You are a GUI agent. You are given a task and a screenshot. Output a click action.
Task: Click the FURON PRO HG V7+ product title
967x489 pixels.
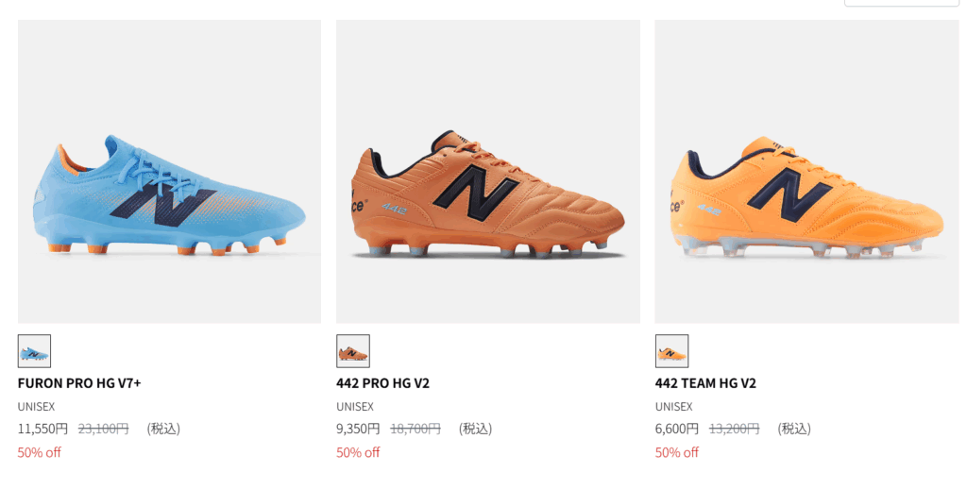(79, 383)
